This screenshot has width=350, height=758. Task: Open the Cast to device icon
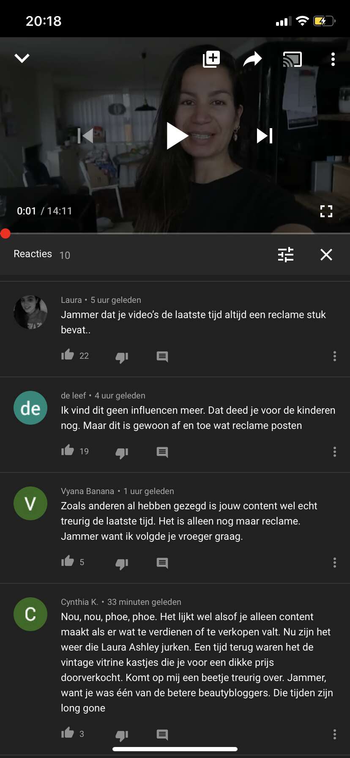click(292, 59)
